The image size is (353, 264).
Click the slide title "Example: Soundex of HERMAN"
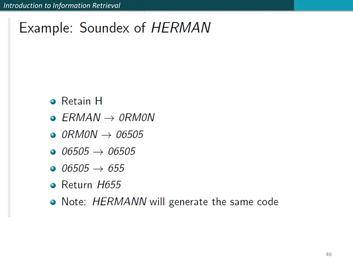115,28
